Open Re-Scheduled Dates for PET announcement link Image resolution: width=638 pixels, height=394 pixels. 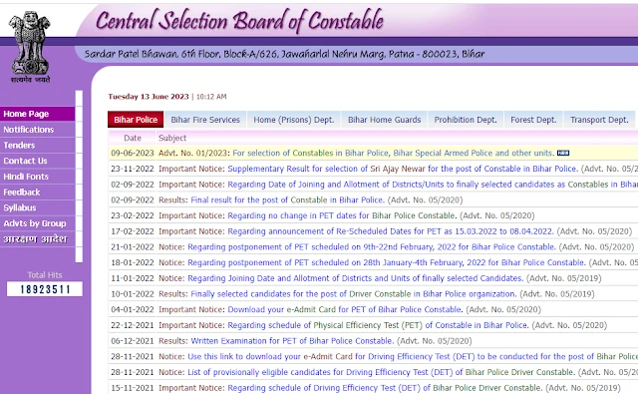(x=391, y=231)
